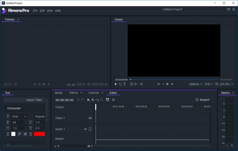Viewport: 238px width, 151px height.
Task: Open the Help menu
Action: [58, 11]
